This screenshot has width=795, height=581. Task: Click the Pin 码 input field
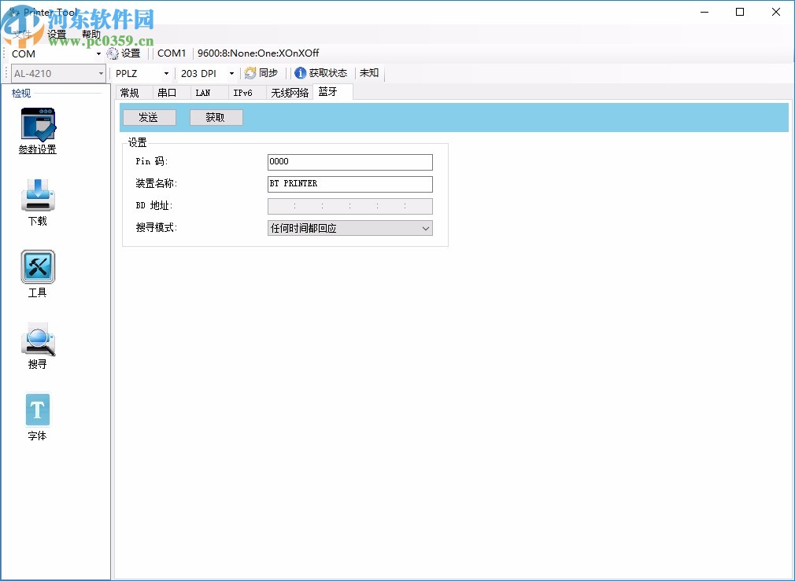[x=349, y=162]
